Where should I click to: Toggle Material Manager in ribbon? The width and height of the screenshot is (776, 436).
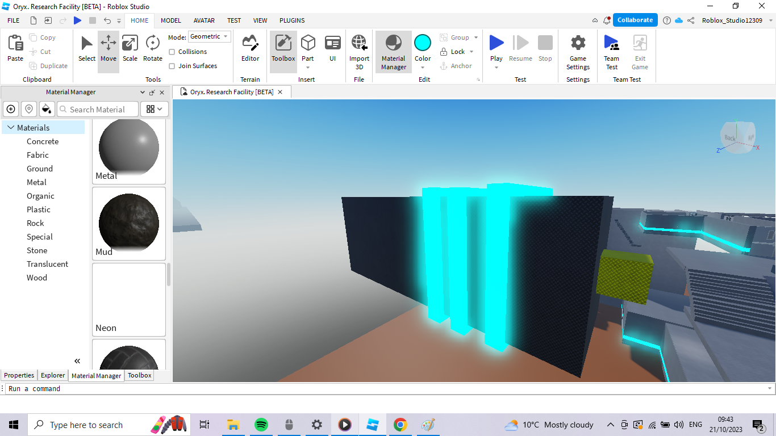tap(394, 52)
